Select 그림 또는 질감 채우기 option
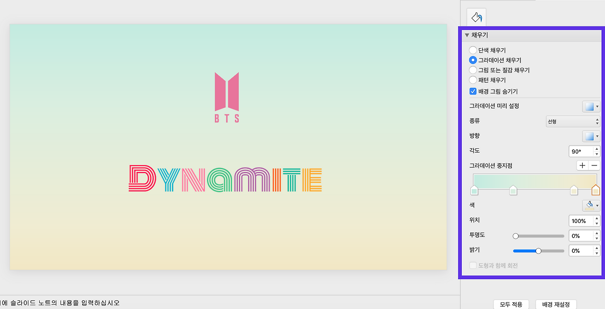The height and width of the screenshot is (309, 605). click(473, 70)
